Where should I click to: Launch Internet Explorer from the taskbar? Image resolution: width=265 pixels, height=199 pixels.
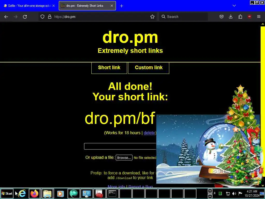(22, 193)
